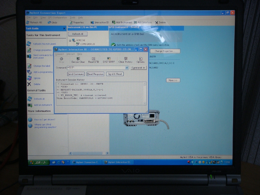The width and height of the screenshot is (260, 195).
Task: Click the Send commands to instrument icon
Action: (29, 56)
